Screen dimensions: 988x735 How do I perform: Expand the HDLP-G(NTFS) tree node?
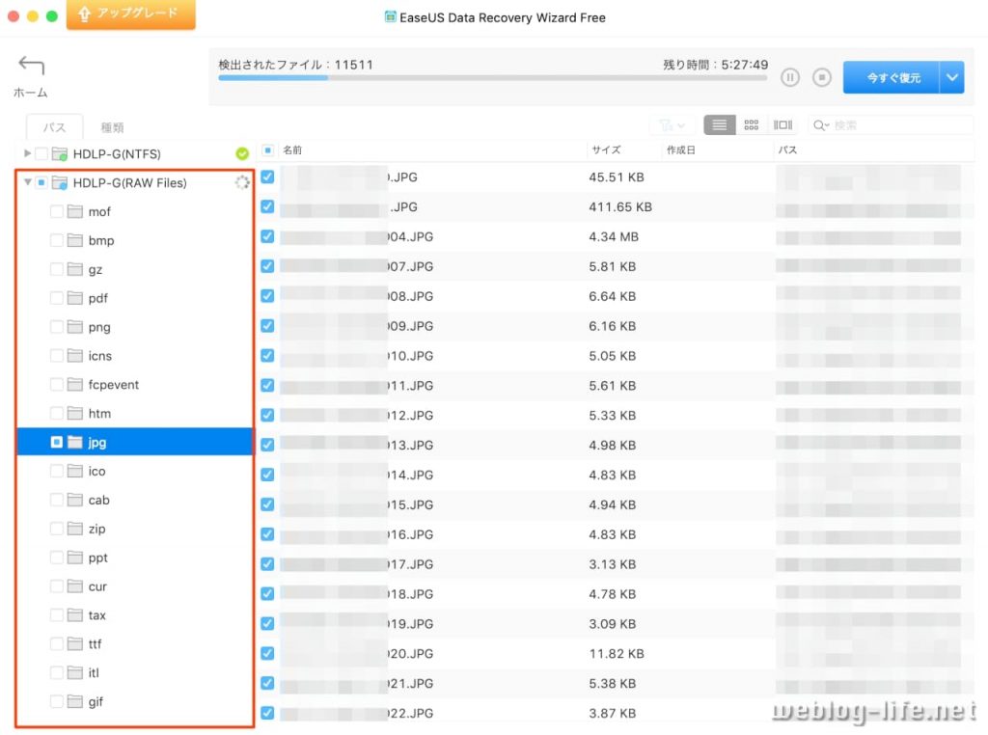point(27,153)
